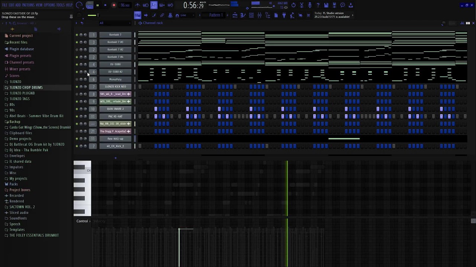
Task: Open the plugin picker plug icon
Action: pos(284,15)
